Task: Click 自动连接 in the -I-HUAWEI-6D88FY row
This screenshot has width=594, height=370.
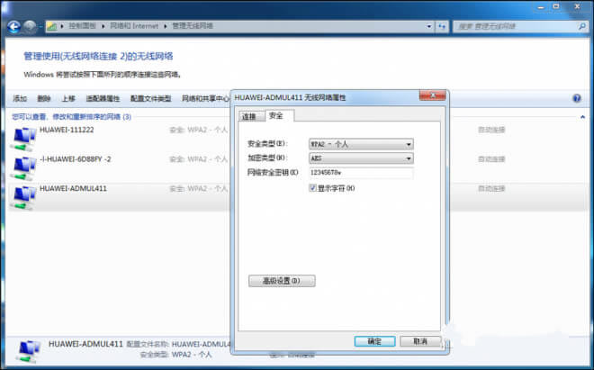Action: click(491, 159)
